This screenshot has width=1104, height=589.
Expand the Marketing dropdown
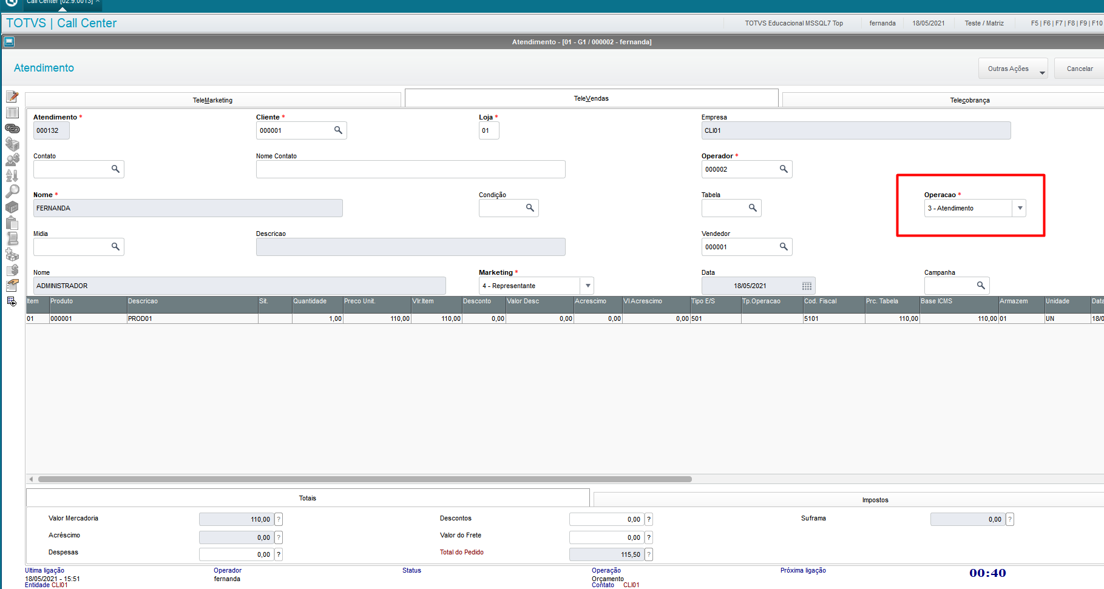point(588,286)
